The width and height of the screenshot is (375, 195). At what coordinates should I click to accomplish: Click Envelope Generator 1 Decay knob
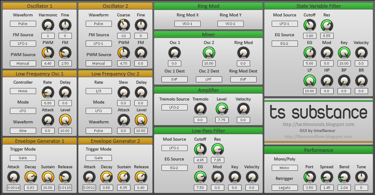pyautogui.click(x=31, y=177)
